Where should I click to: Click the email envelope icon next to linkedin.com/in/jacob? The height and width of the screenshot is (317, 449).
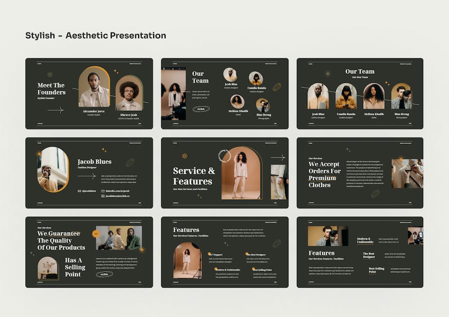103,191
